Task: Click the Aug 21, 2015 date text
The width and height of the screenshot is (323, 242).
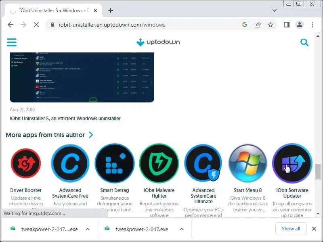Action: pyautogui.click(x=22, y=109)
